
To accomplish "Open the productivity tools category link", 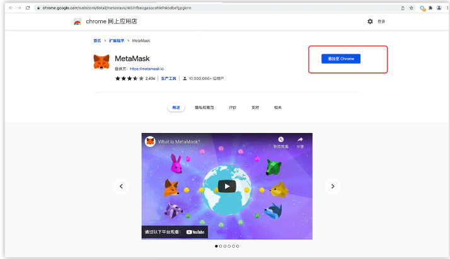I will [168, 79].
